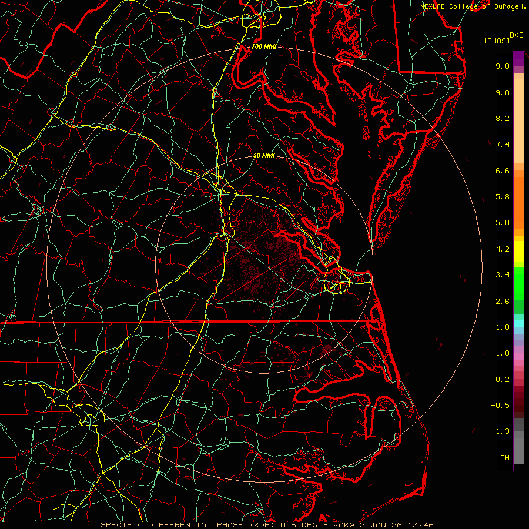The height and width of the screenshot is (529, 529).
Task: Click the 1.8 scale value
Action: [503, 327]
